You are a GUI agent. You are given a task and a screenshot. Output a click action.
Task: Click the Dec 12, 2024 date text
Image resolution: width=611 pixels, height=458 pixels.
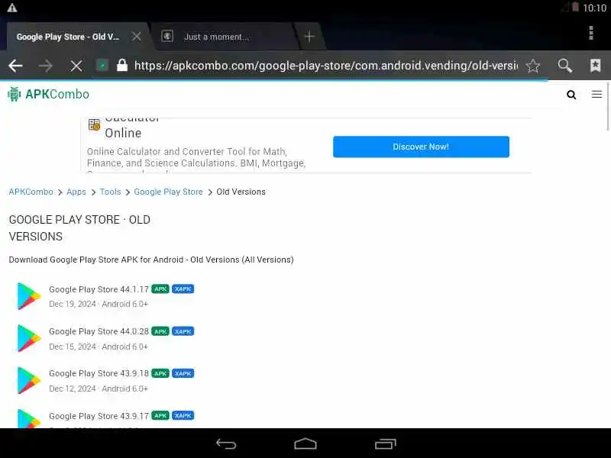(x=73, y=389)
